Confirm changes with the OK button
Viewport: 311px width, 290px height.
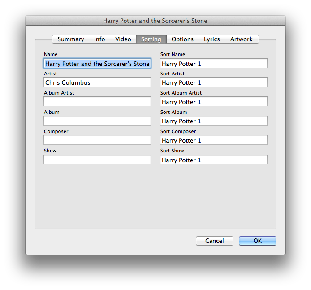click(x=257, y=241)
